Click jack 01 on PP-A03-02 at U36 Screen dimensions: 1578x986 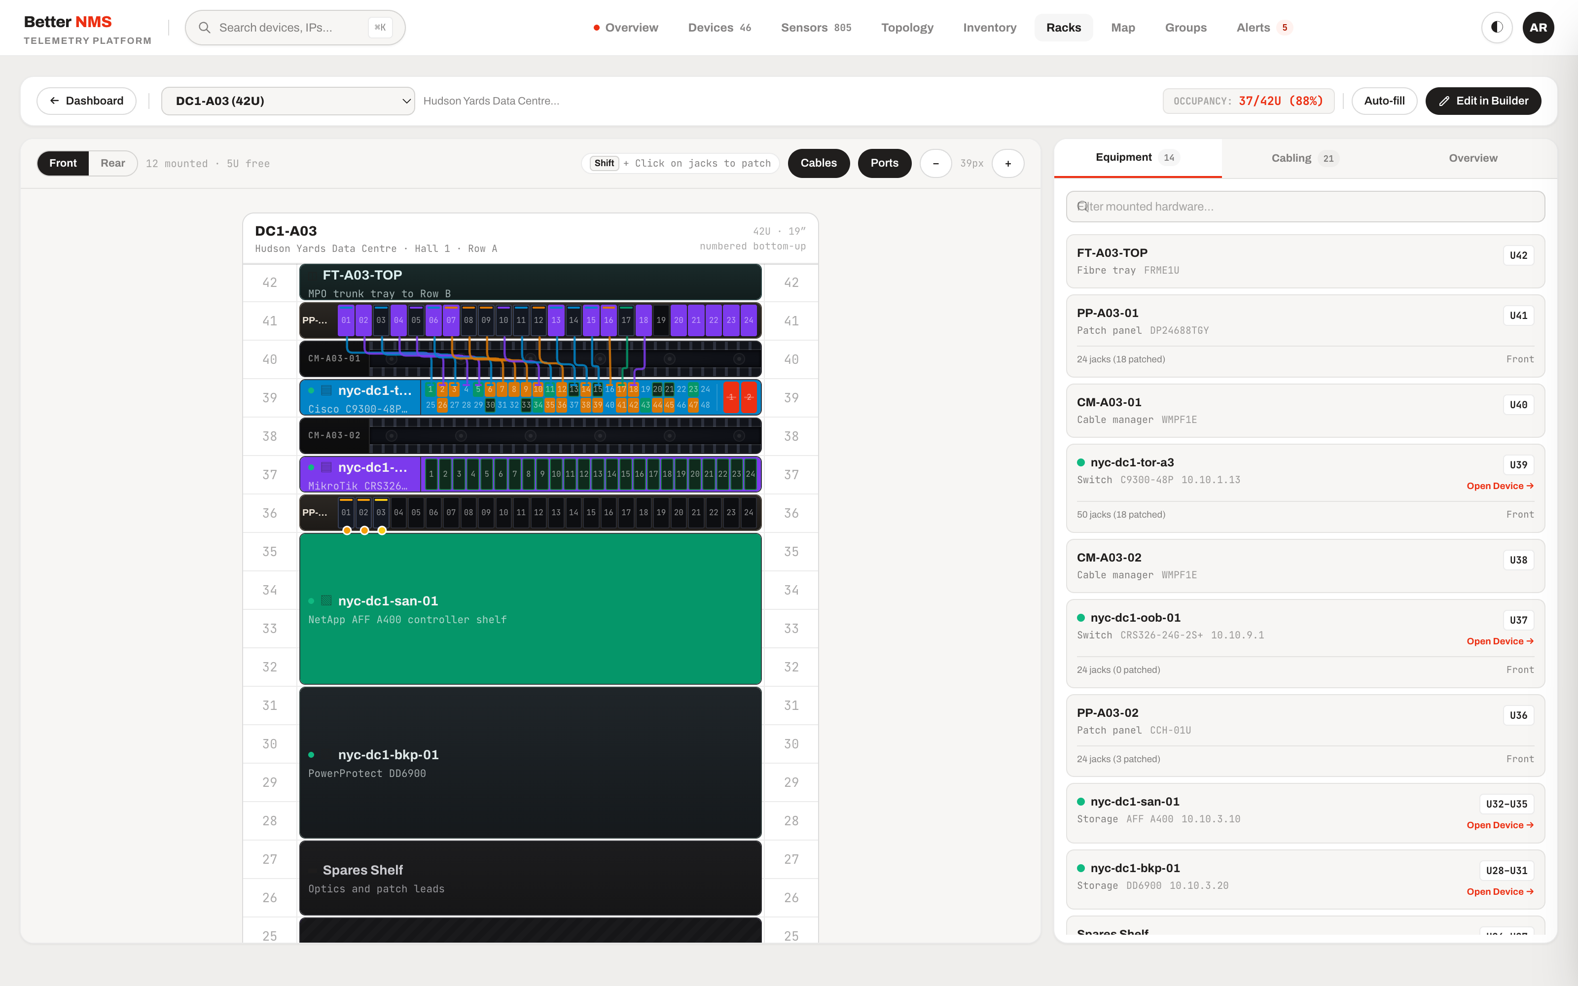pos(346,513)
